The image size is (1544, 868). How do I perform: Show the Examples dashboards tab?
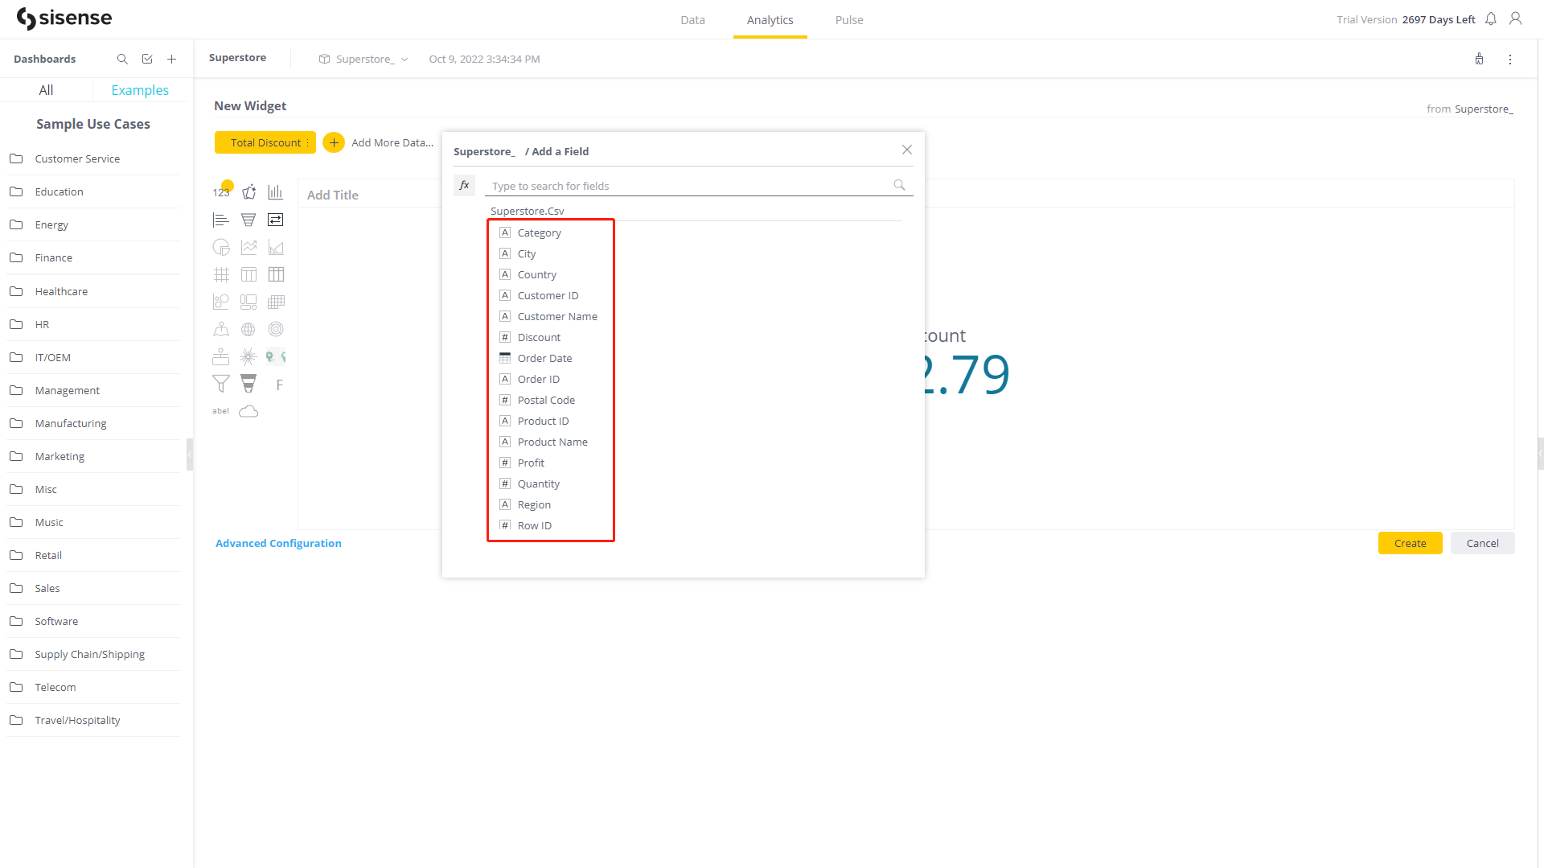tap(140, 90)
